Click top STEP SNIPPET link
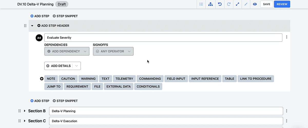The width and height of the screenshot is (308, 128). click(x=65, y=16)
